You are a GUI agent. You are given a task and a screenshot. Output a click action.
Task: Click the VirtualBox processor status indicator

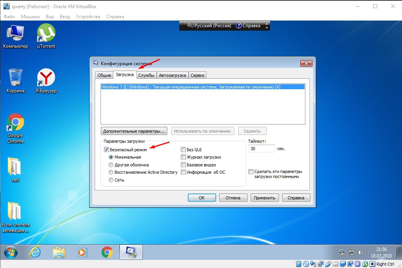(357, 264)
